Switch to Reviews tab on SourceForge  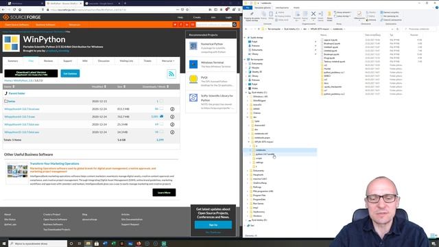[x=48, y=61]
